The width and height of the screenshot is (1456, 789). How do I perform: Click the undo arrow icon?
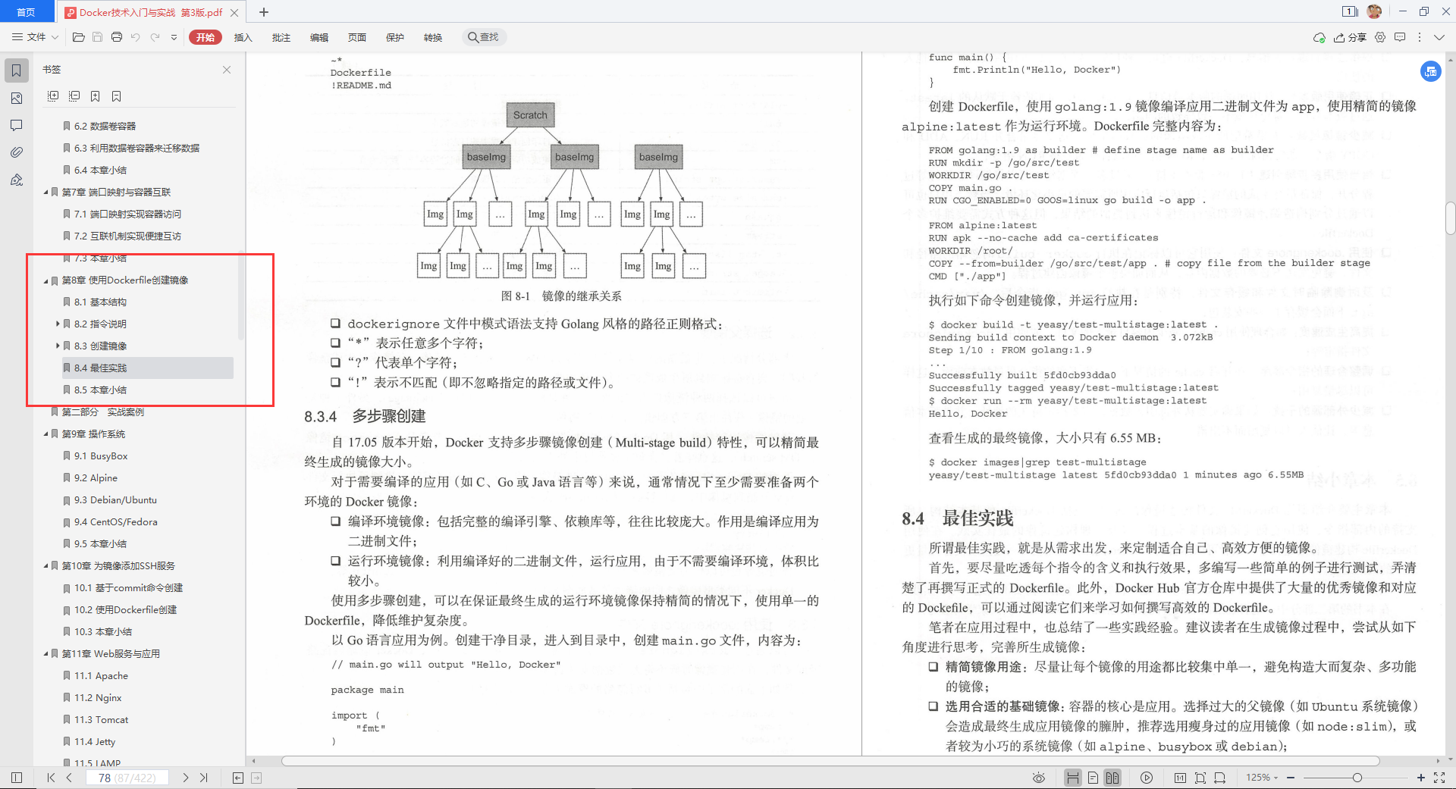135,37
